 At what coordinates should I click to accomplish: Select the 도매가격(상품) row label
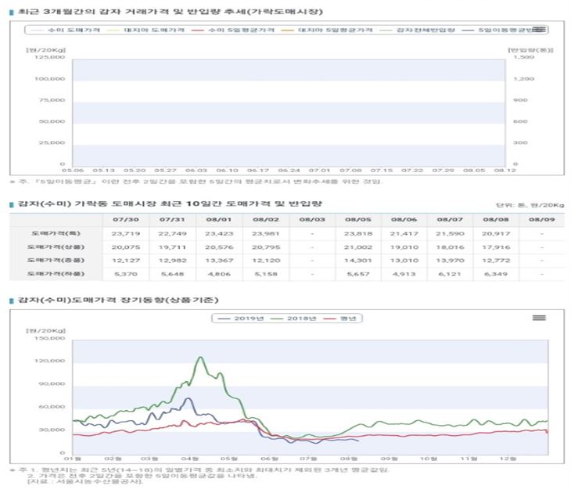(x=56, y=247)
